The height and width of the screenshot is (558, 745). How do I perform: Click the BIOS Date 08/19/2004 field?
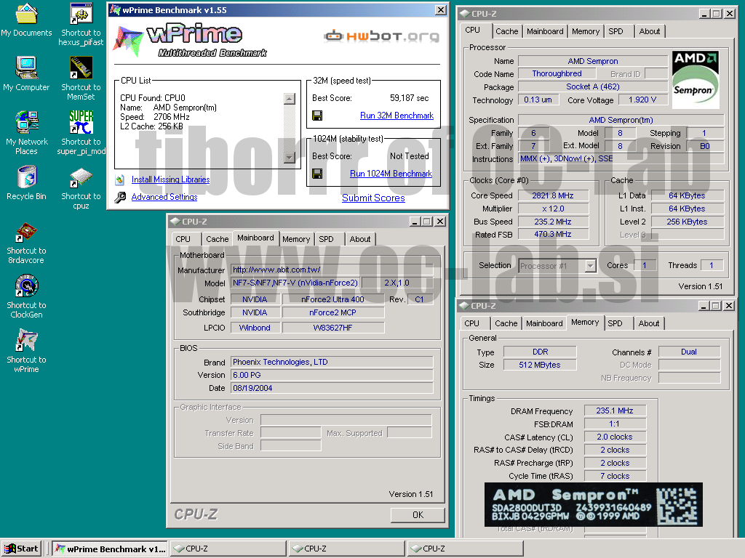tap(332, 388)
